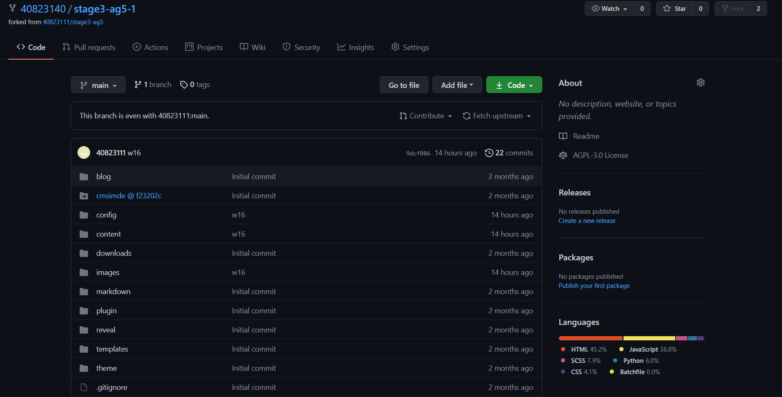This screenshot has width=782, height=397.
Task: Click the config folder icon
Action: (x=84, y=215)
